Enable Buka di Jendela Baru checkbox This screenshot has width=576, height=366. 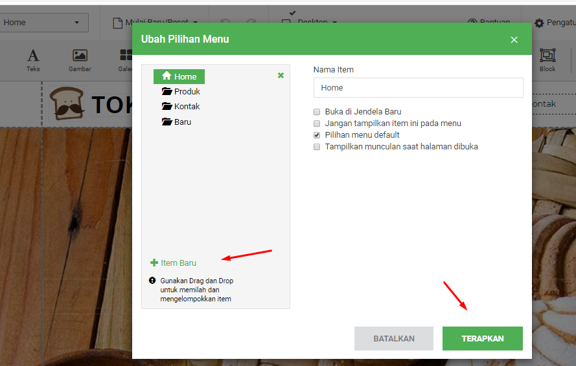pyautogui.click(x=317, y=112)
